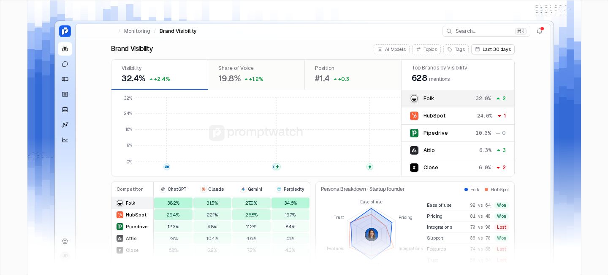Click the Close brand logo in Top Brands list
608x275 pixels.
pyautogui.click(x=414, y=168)
